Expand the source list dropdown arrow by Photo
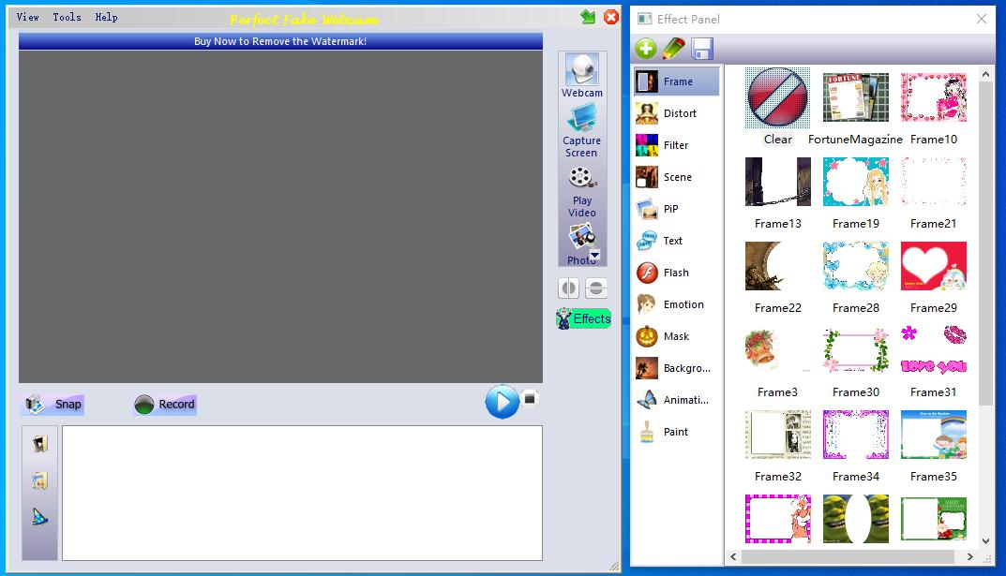Image resolution: width=1006 pixels, height=576 pixels. coord(594,255)
